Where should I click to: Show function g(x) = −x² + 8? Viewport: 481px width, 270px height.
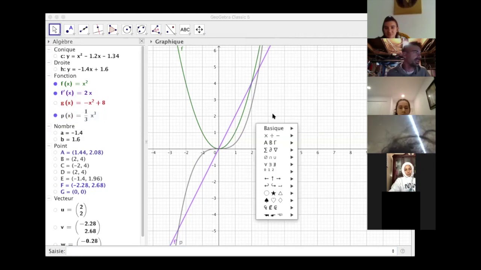point(56,103)
